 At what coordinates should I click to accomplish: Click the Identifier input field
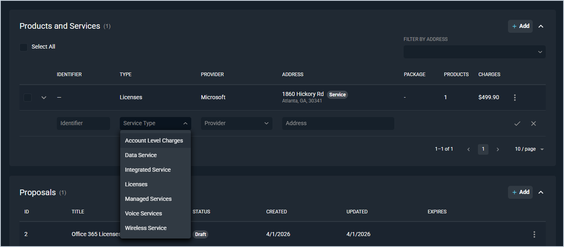tap(83, 123)
